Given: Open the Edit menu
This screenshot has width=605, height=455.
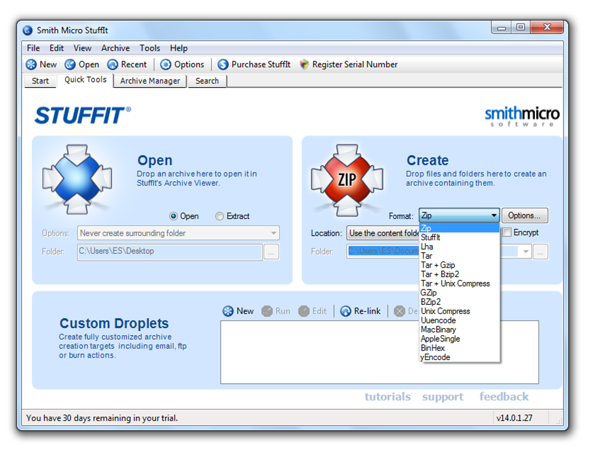Looking at the screenshot, I should tap(56, 48).
